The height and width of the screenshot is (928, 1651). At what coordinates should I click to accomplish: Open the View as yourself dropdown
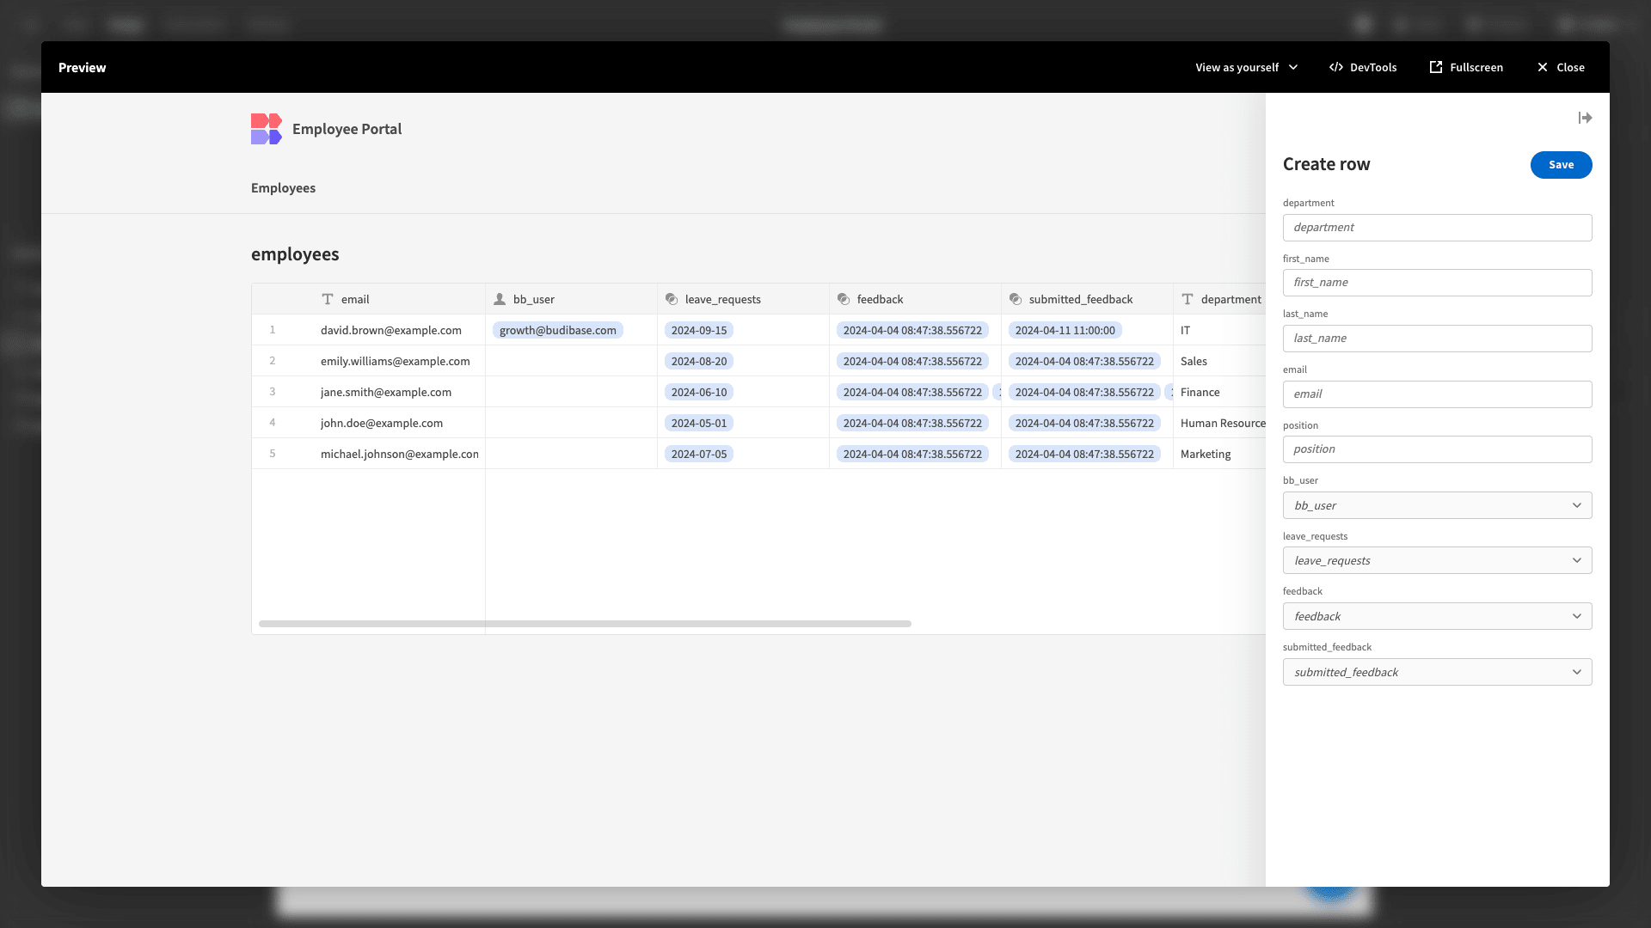[1246, 67]
